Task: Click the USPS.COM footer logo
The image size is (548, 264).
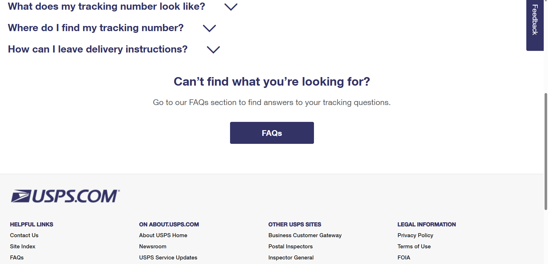Action: click(65, 196)
